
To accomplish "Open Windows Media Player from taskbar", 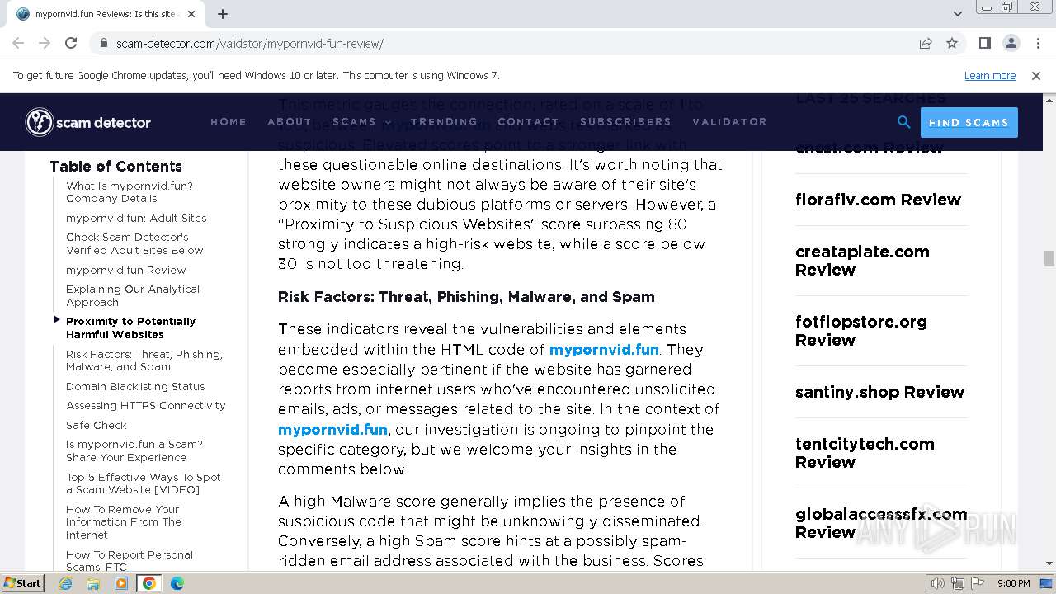I will pos(121,583).
